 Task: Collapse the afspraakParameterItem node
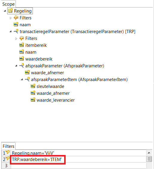tap(22, 80)
